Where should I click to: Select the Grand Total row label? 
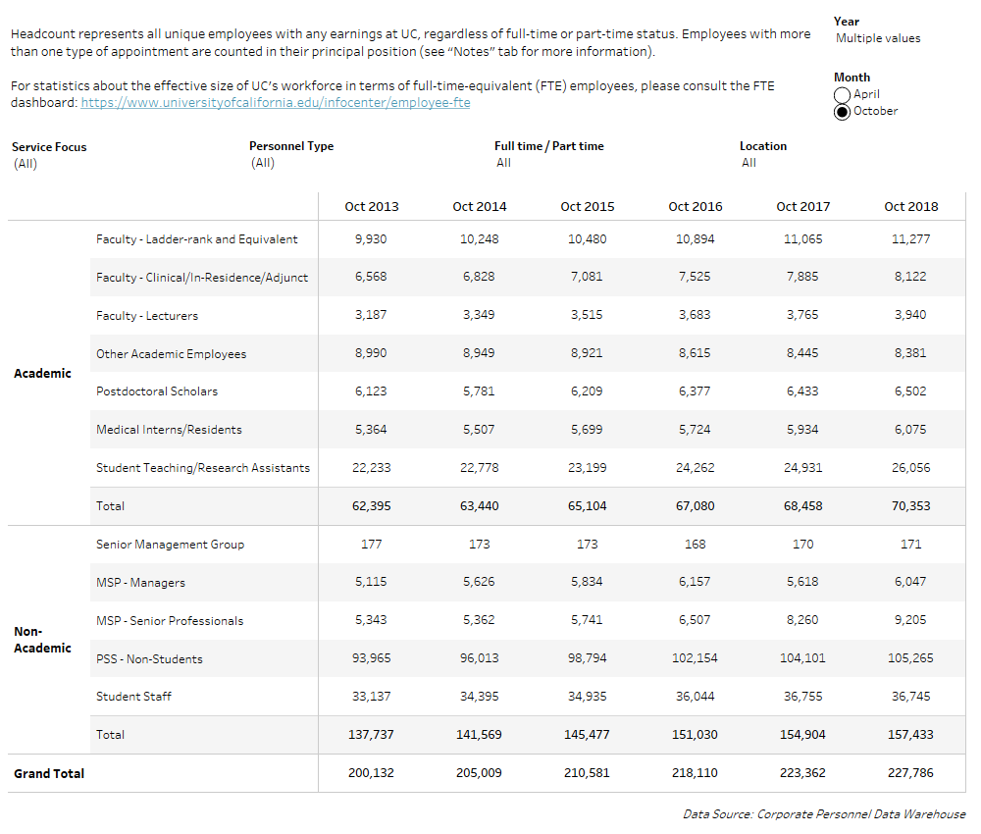click(49, 774)
